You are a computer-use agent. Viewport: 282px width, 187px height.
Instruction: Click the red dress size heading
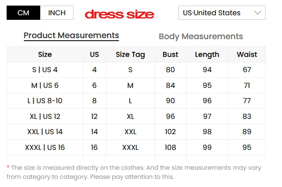119,14
